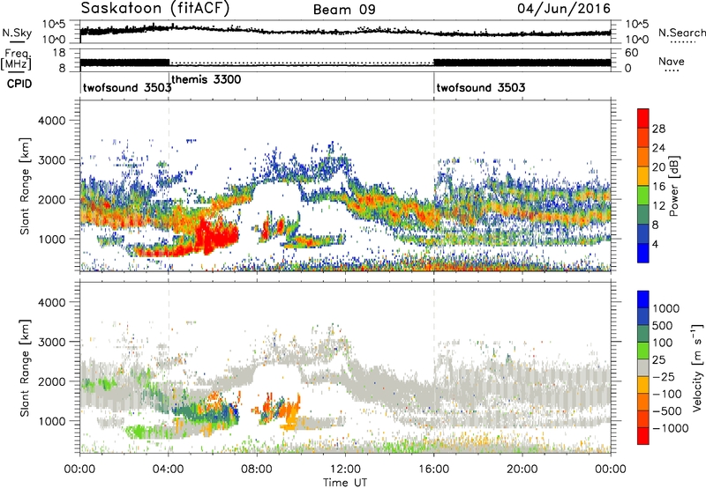Image resolution: width=706 pixels, height=488 pixels.
Task: Pick the gray segment of velocity colorbar
Action: [643, 367]
